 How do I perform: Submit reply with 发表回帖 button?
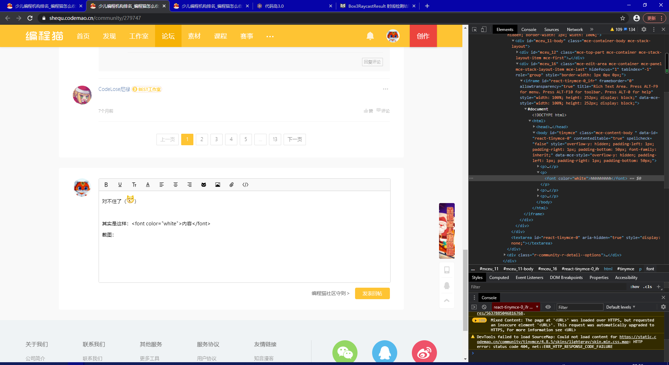point(372,293)
